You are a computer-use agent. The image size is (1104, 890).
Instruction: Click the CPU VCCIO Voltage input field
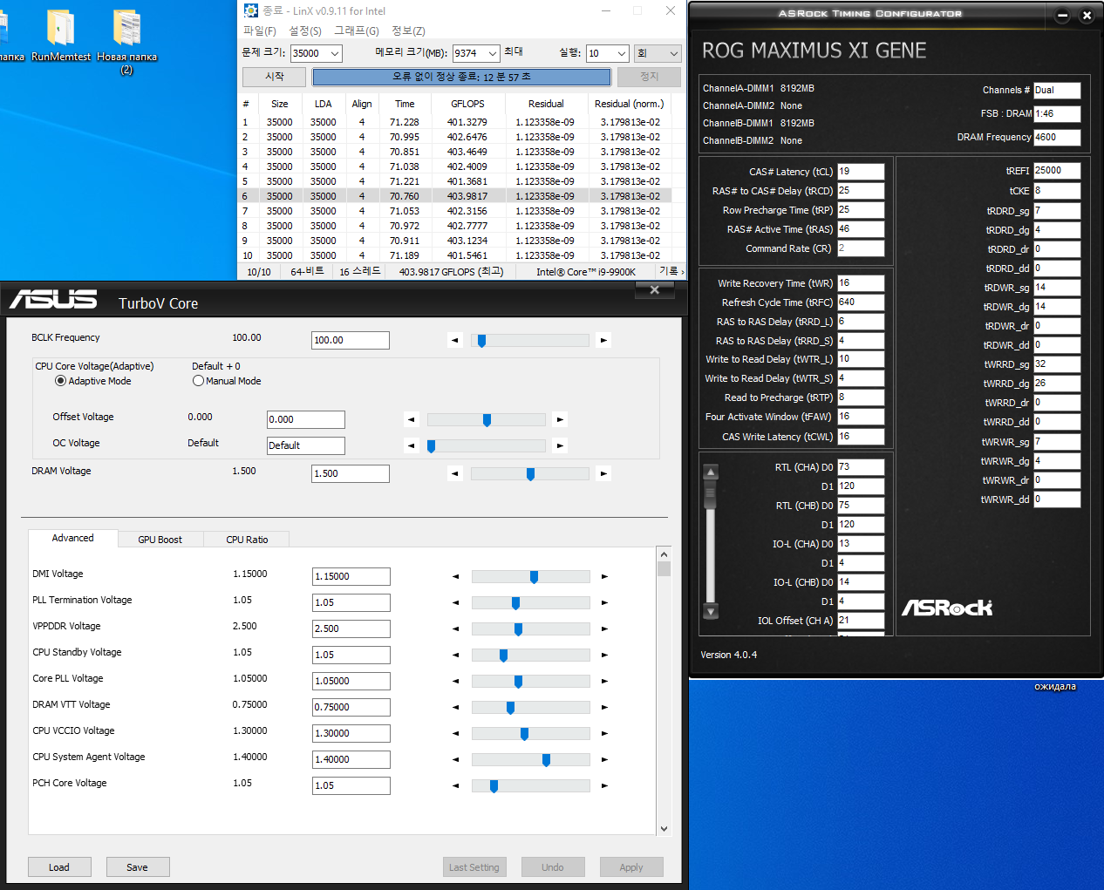[x=351, y=733]
